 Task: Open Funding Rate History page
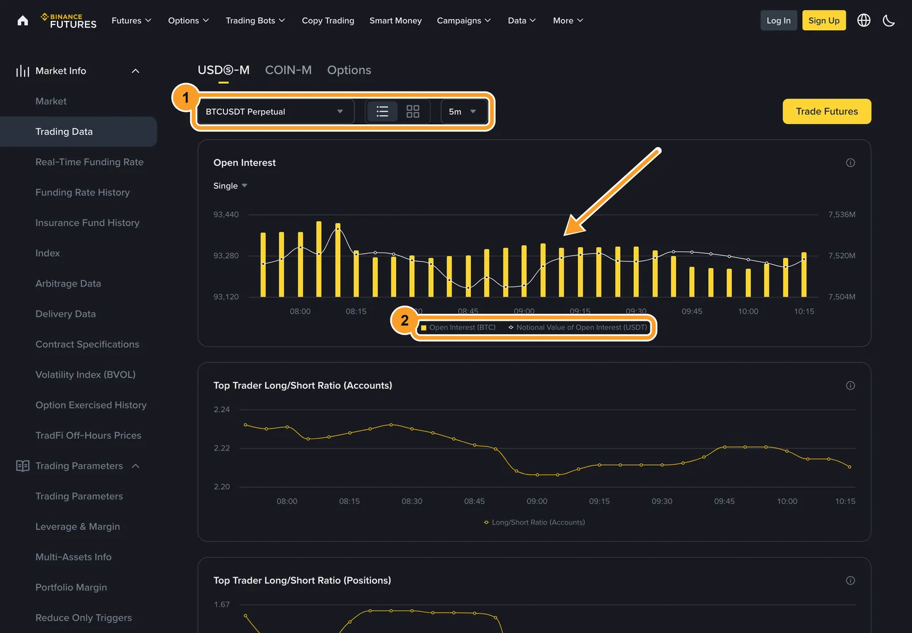coord(83,193)
